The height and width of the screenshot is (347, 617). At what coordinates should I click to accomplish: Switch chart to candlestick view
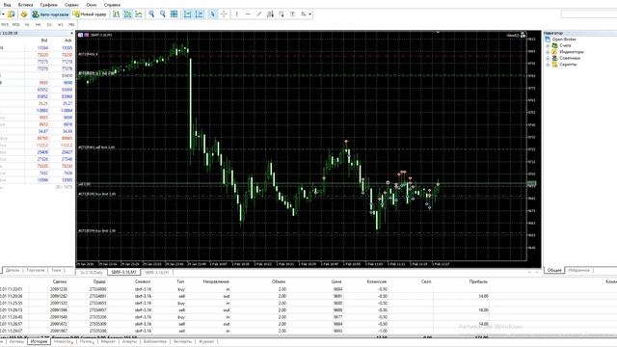[x=128, y=14]
